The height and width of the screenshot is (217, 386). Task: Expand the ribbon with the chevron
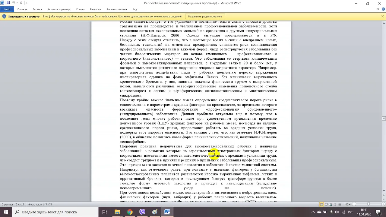tap(378, 9)
